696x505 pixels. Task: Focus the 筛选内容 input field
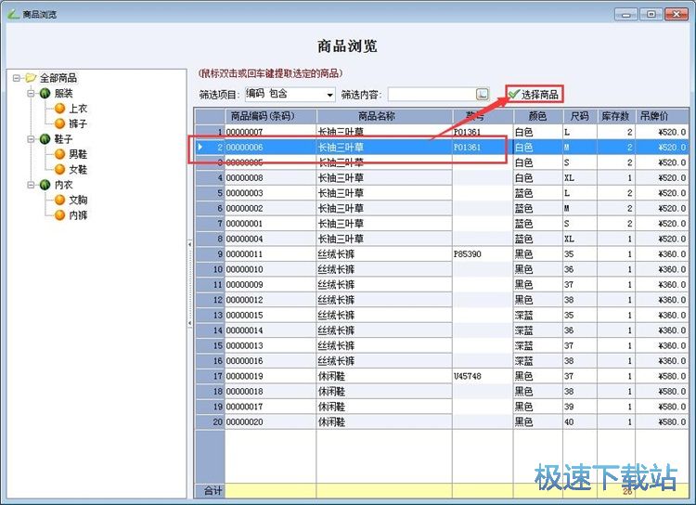point(432,94)
